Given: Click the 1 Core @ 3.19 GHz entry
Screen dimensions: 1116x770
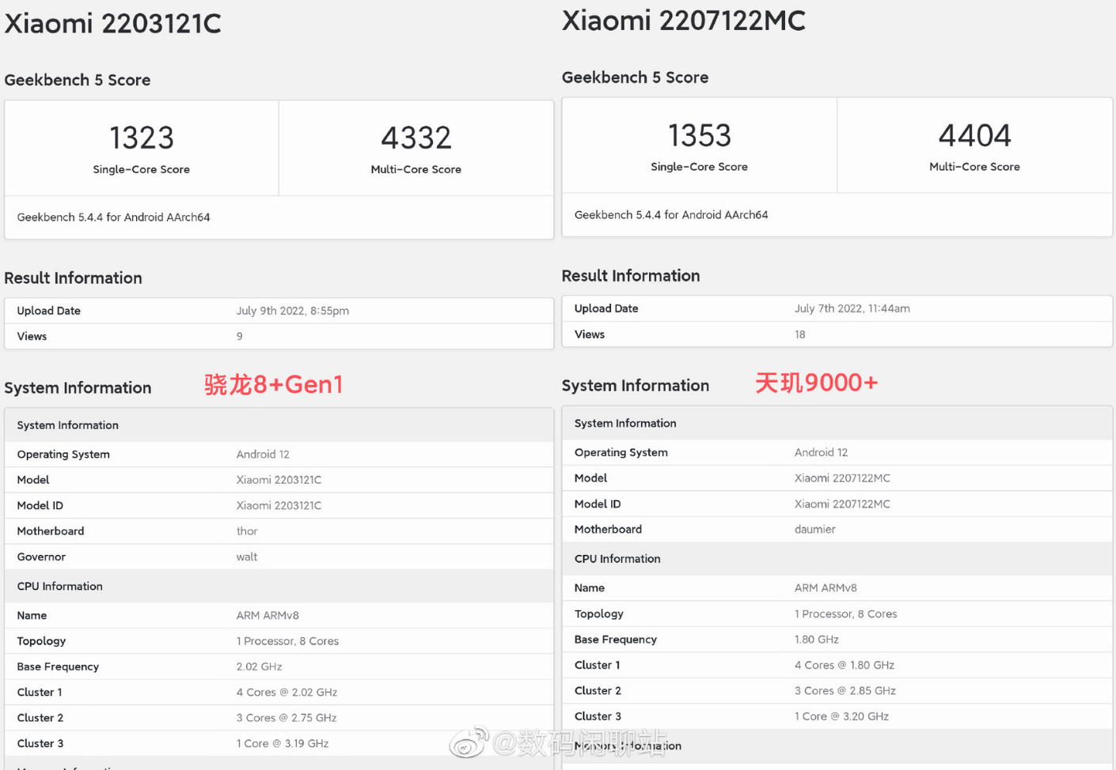Looking at the screenshot, I should [x=282, y=743].
